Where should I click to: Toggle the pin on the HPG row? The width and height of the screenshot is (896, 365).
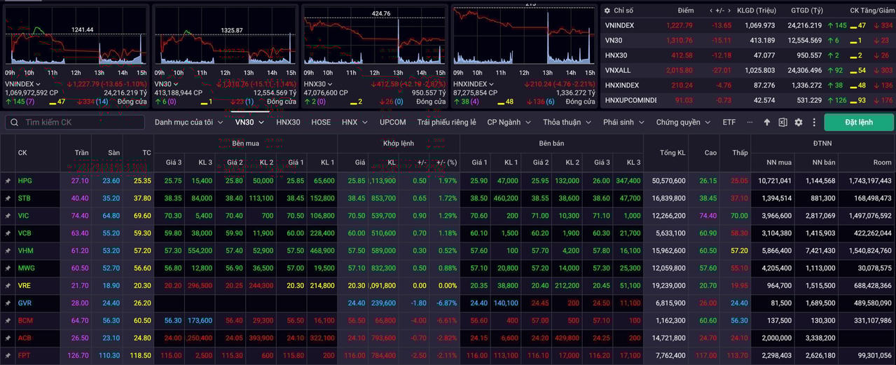[8, 181]
